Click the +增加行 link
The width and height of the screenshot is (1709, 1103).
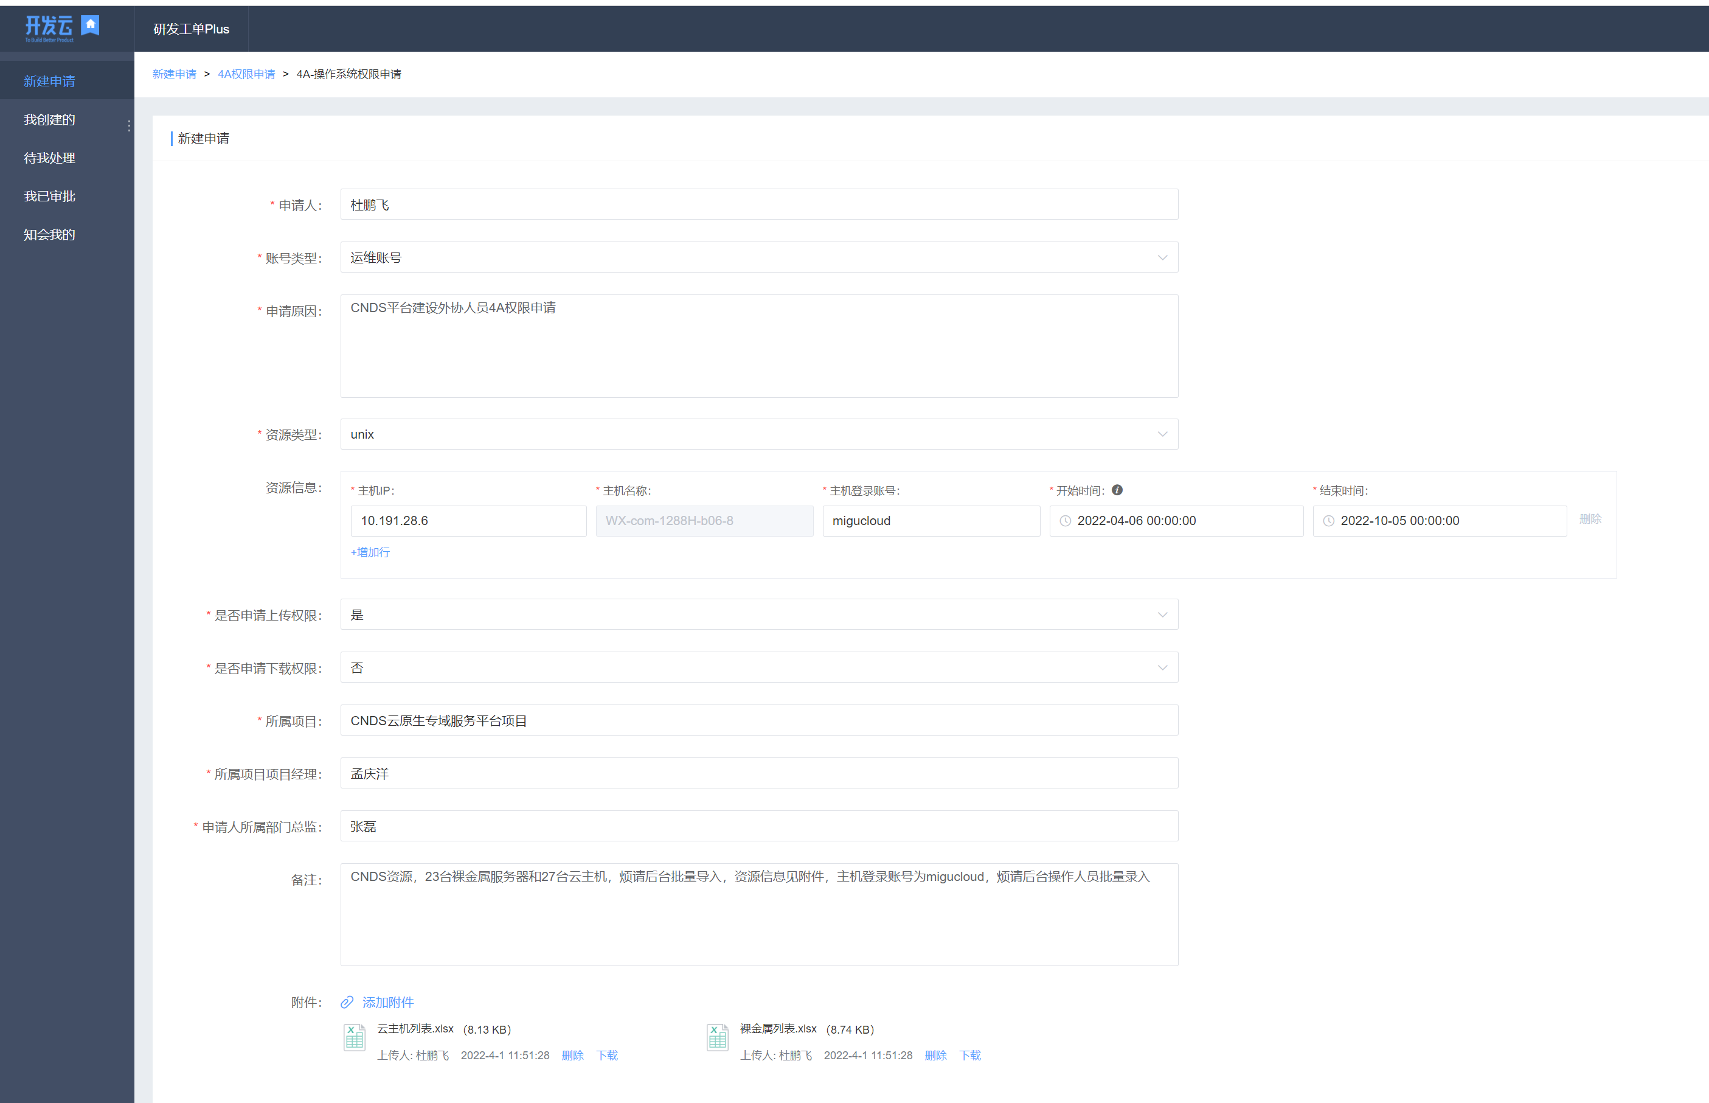pyautogui.click(x=370, y=552)
